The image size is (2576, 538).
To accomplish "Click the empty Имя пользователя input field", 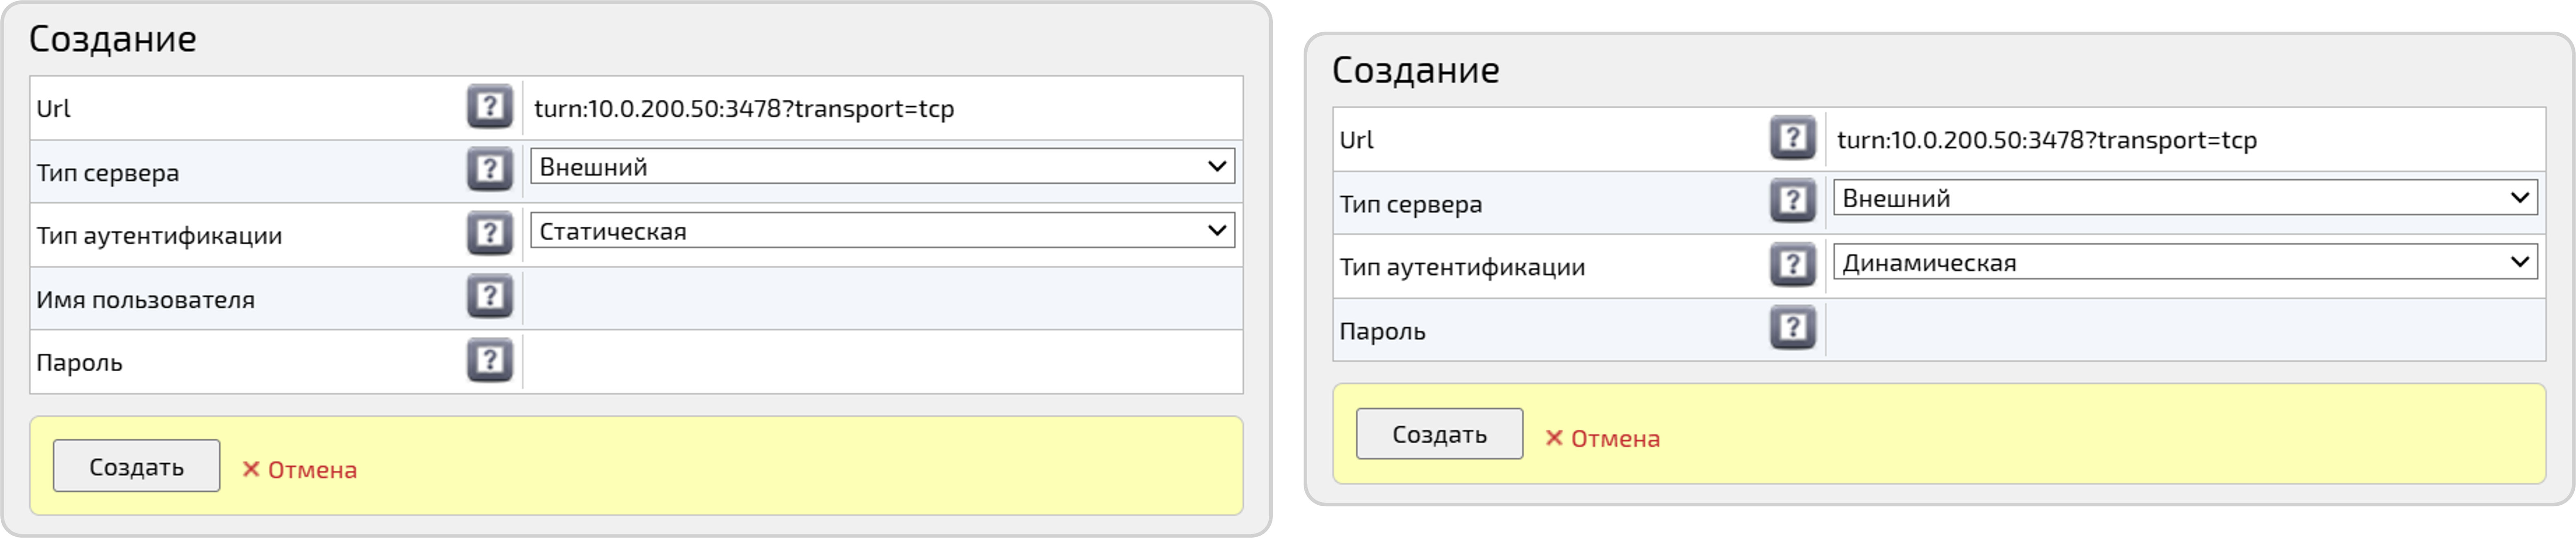I will 880,297.
